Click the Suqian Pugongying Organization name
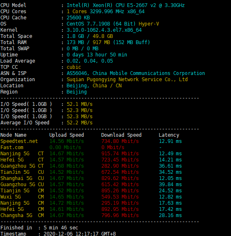231x236 pixels. tap(127, 79)
